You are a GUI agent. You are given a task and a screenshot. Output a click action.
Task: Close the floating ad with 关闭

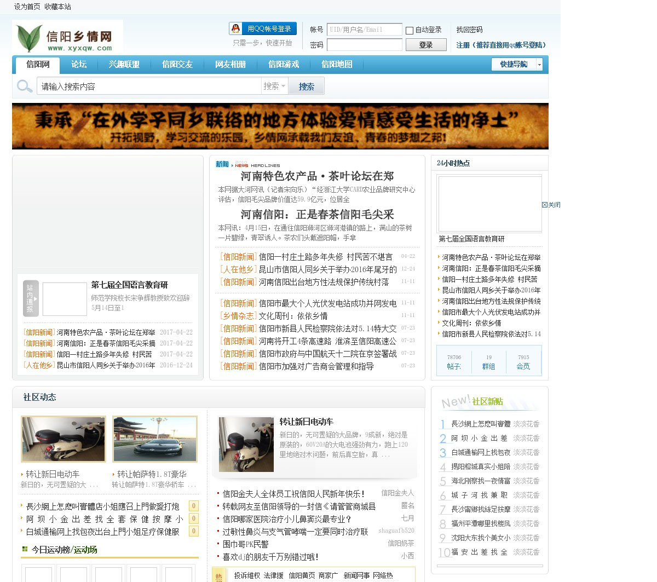[551, 205]
